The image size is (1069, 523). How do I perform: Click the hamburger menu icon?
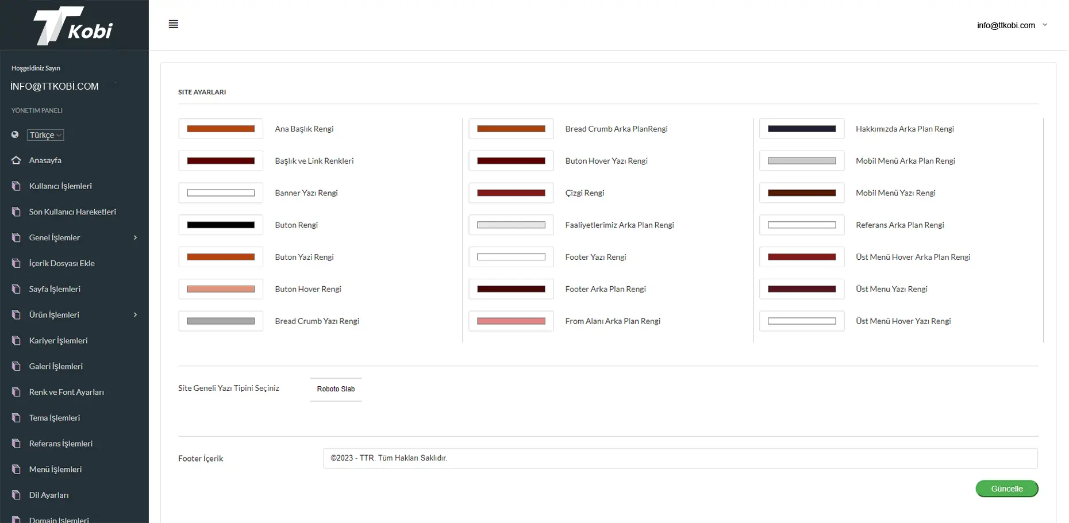point(173,24)
